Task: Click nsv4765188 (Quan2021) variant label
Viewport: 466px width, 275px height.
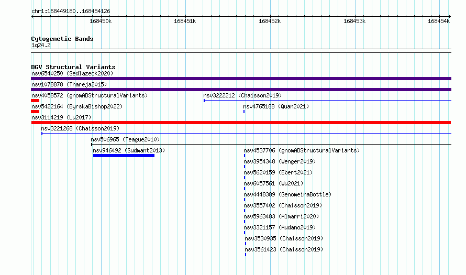Action: coord(276,106)
